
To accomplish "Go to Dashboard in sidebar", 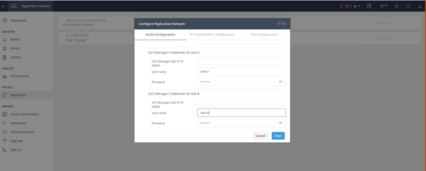I will [x=18, y=20].
